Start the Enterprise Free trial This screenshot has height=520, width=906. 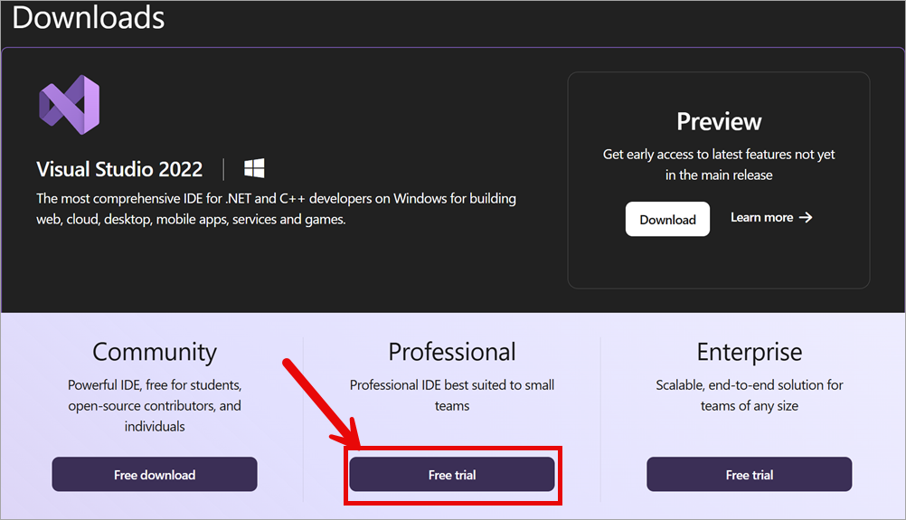(x=749, y=475)
